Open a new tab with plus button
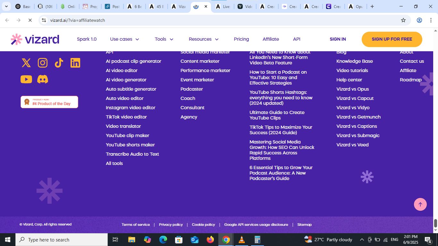The width and height of the screenshot is (438, 246). click(x=372, y=6)
